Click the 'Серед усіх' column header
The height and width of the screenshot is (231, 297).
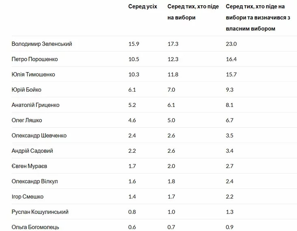(143, 6)
